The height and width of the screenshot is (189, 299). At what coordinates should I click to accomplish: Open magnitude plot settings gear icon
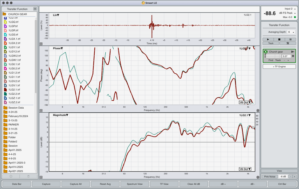258,177
